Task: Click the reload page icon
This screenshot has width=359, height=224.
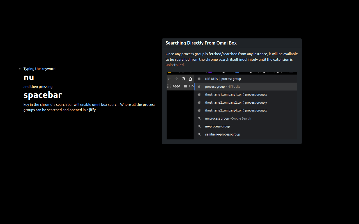Action: click(183, 79)
